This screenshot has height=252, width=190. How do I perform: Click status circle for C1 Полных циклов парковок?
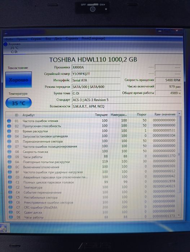point(10,182)
